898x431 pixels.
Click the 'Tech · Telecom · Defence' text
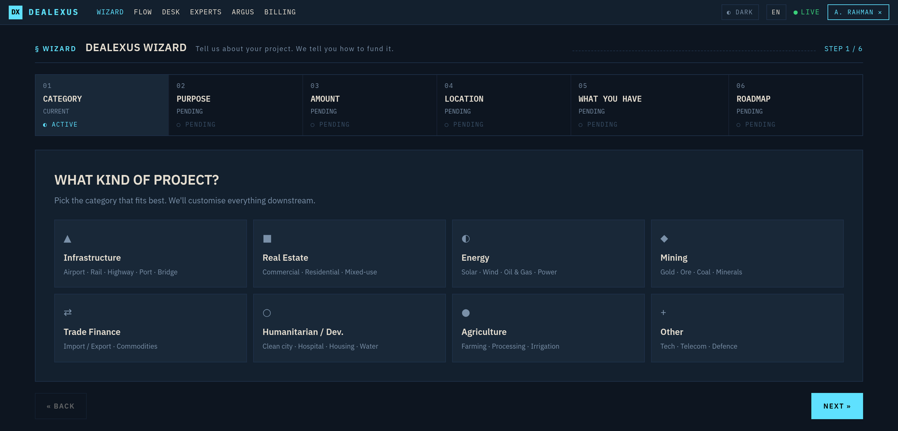[x=699, y=346]
